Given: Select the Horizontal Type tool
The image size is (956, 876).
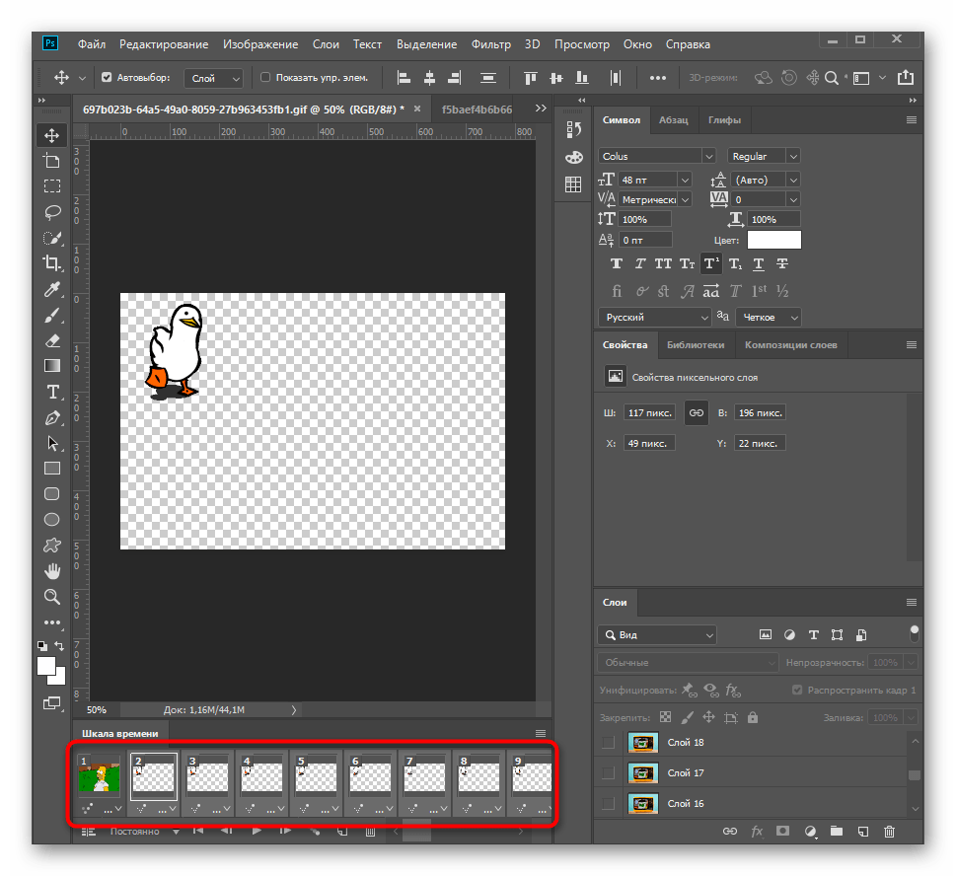Looking at the screenshot, I should point(52,392).
